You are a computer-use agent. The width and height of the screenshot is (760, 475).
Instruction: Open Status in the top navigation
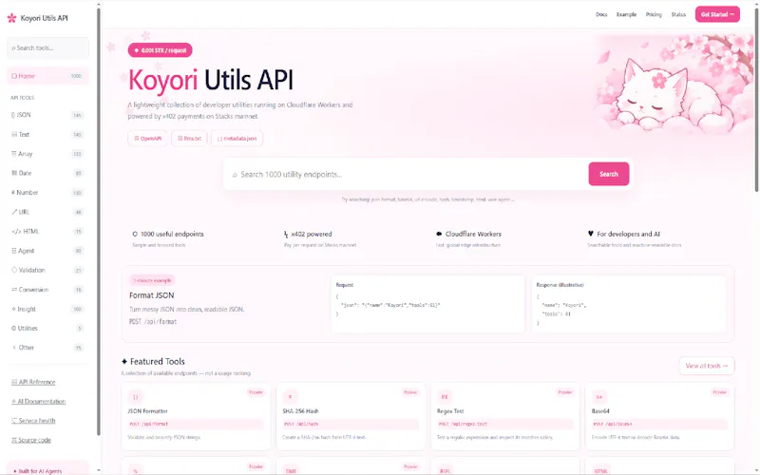pos(678,14)
